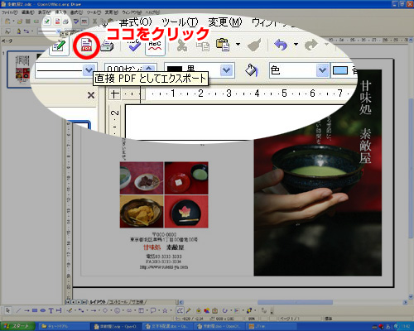Select the Curve freeform tool
This screenshot has height=331, width=414.
70,310
